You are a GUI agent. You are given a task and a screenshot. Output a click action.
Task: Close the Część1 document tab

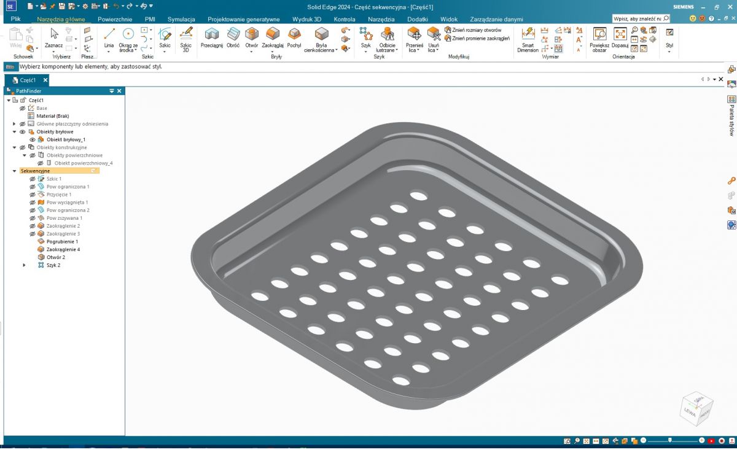(x=45, y=80)
